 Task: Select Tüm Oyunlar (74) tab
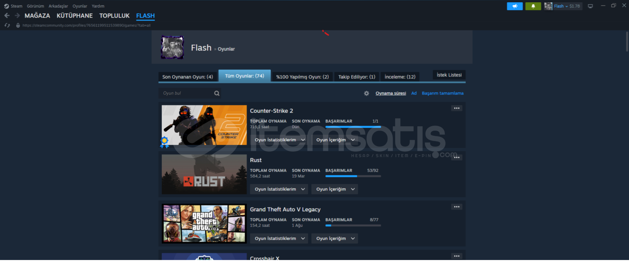tap(245, 76)
